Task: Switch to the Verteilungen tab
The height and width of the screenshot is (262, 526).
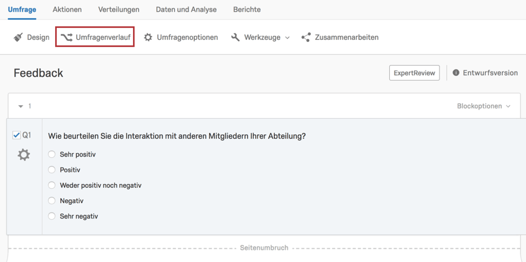Action: [x=119, y=10]
